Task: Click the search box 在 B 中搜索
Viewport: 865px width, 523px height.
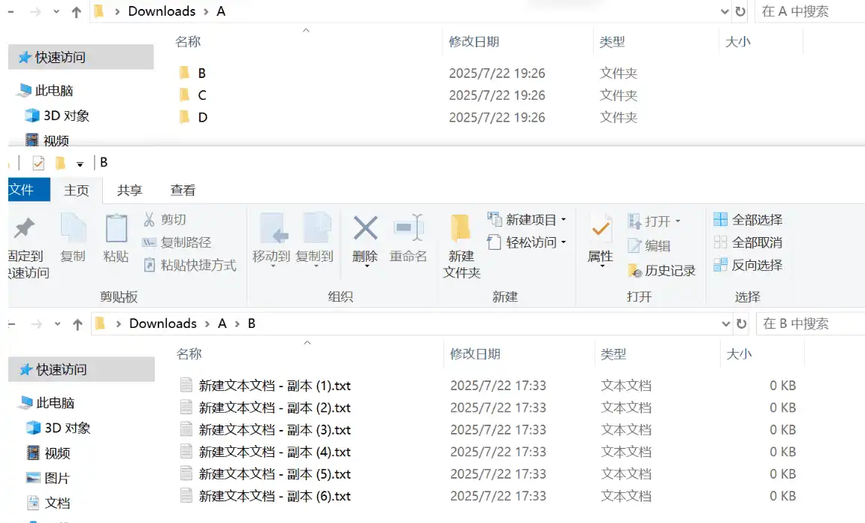Action: point(810,323)
